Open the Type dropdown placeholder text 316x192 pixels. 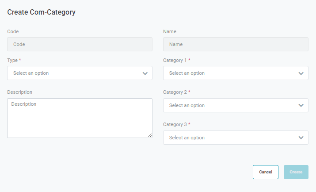pos(31,73)
